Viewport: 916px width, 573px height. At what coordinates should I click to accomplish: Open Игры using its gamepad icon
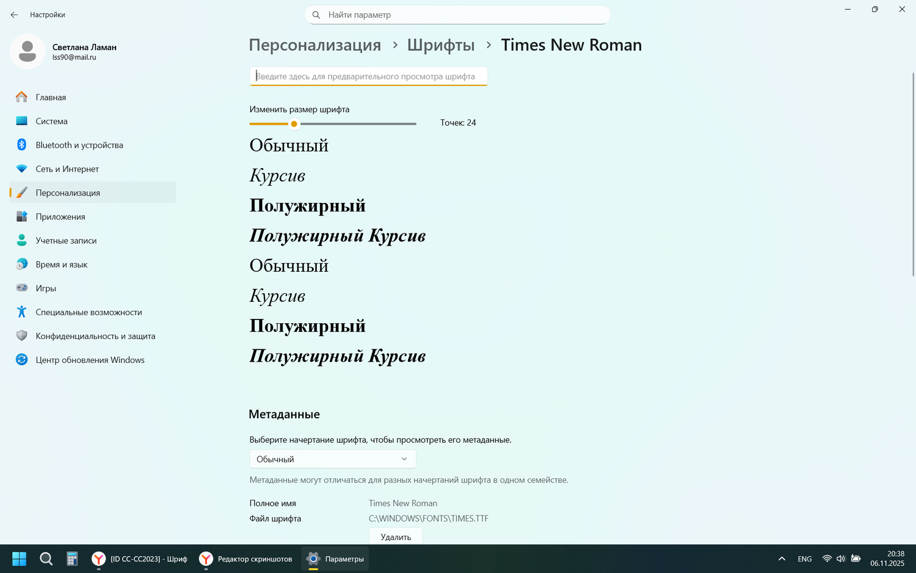click(21, 288)
